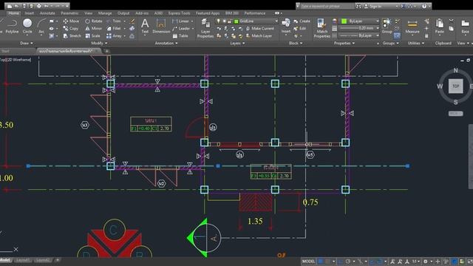
Task: Click the Match Properties tool
Action: coord(322,28)
